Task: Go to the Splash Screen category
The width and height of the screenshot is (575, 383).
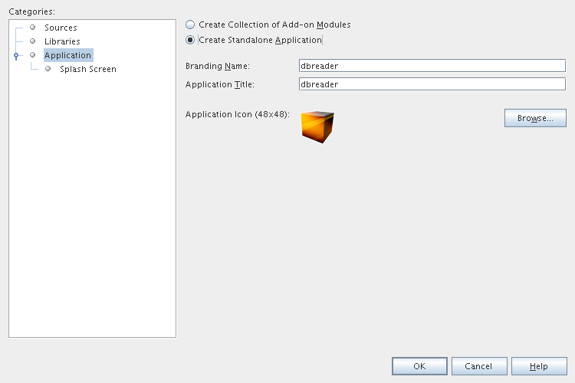Action: 88,69
